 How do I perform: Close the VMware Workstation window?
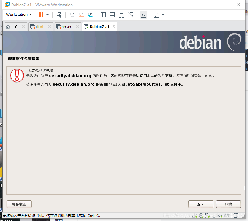238,5
